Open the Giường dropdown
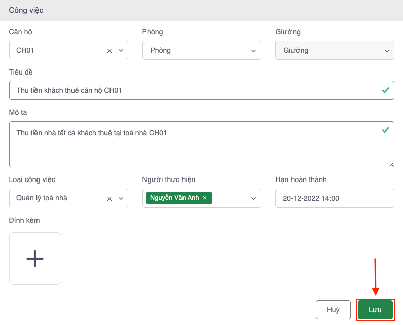Image resolution: width=403 pixels, height=325 pixels. (334, 51)
